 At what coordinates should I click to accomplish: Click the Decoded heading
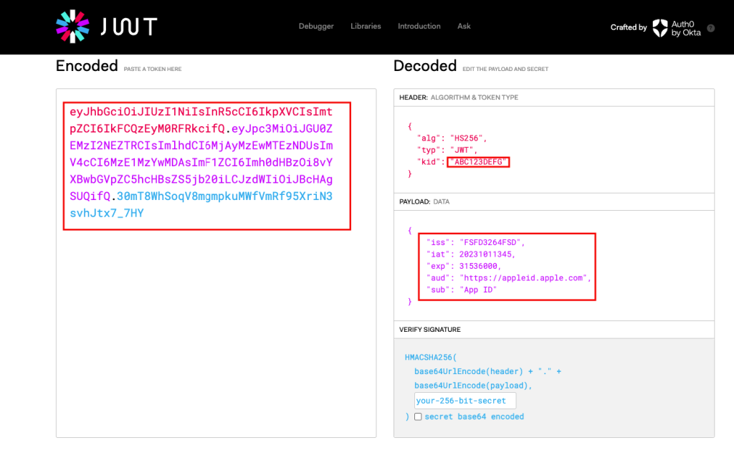(424, 66)
